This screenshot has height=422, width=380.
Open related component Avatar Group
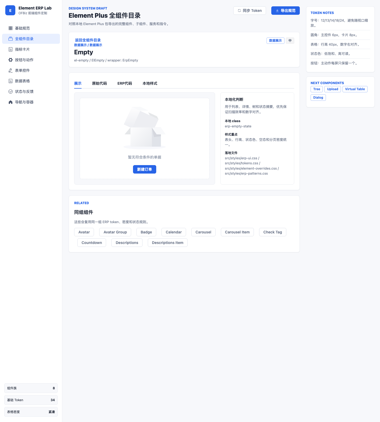115,232
